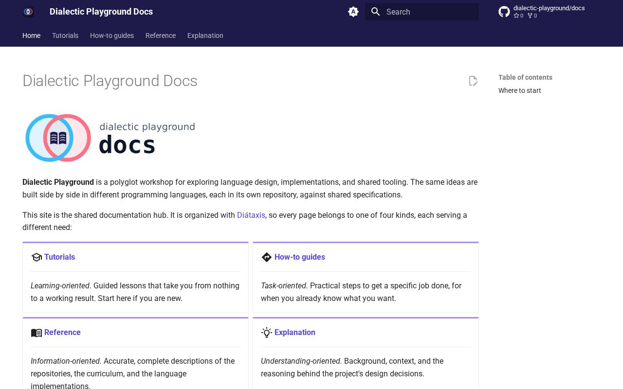Click the 'Information-oriented.' italic text
Viewport: 623px width, 389px height.
66,361
